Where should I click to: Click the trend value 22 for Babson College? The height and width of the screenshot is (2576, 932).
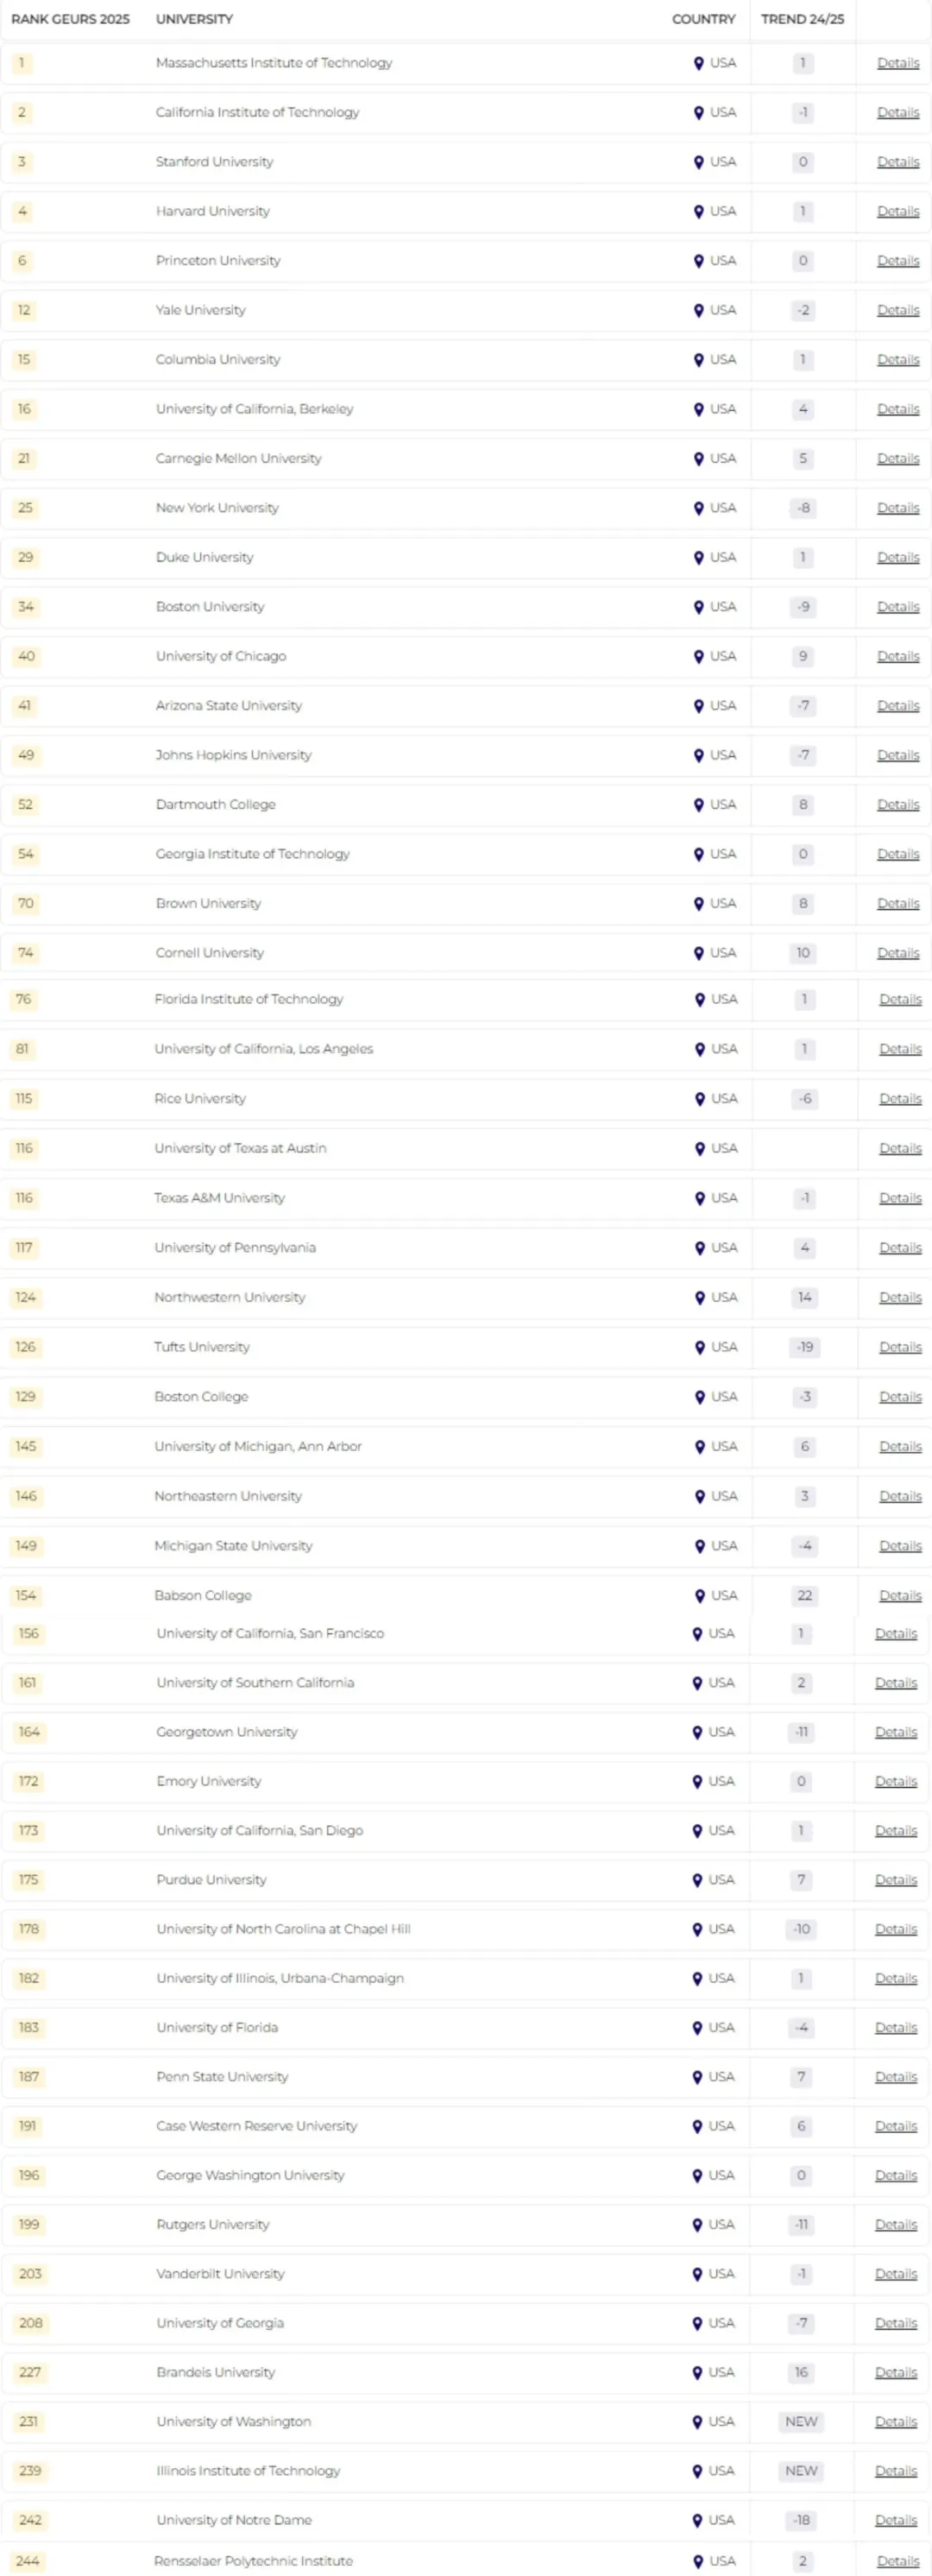click(x=803, y=1595)
